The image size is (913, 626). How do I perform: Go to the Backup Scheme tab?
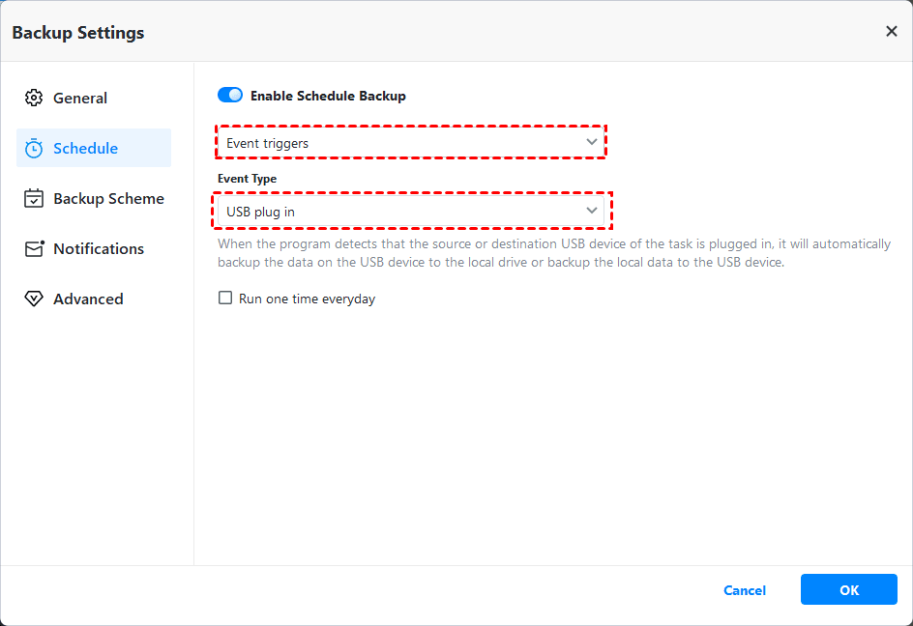(108, 198)
